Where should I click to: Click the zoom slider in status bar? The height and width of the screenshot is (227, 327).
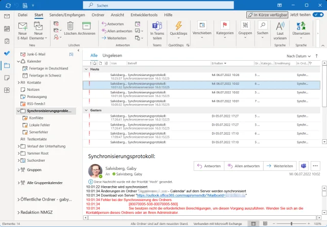point(292,224)
